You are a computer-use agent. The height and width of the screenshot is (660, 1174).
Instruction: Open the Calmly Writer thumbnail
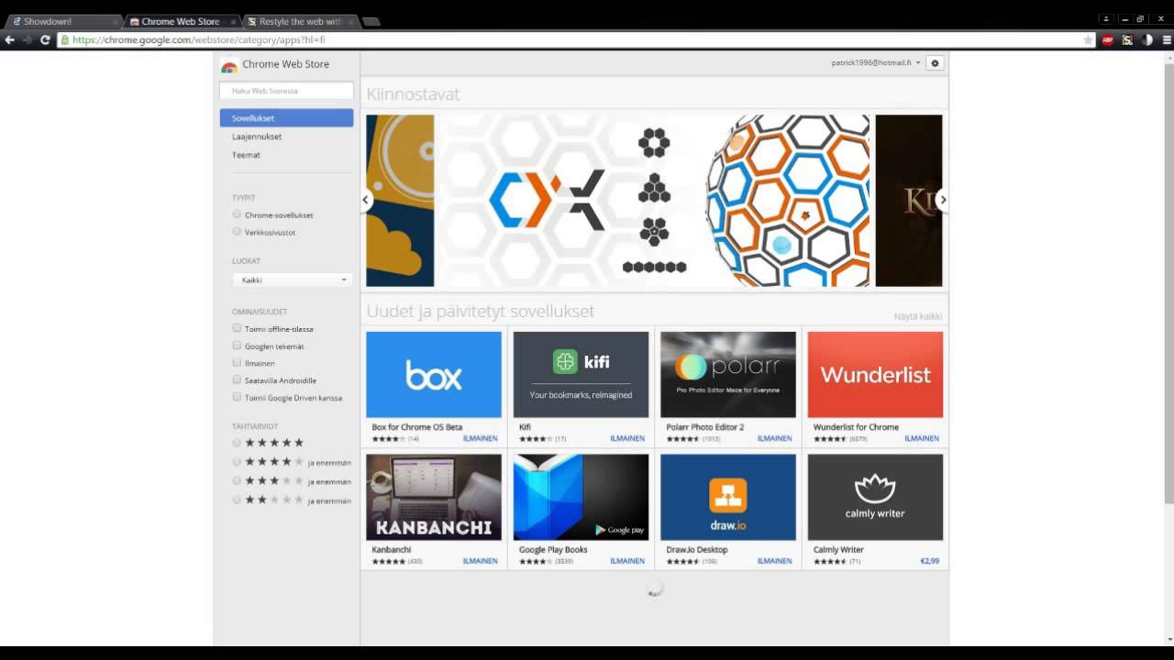(875, 497)
